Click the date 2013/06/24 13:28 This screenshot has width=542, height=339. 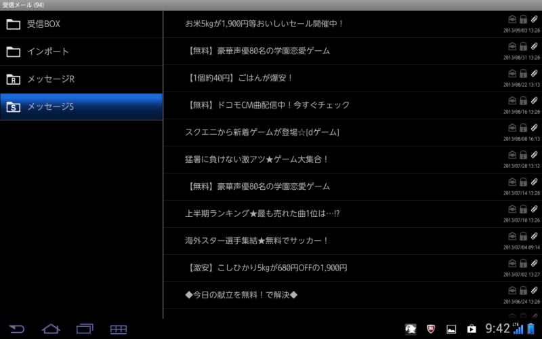[521, 302]
